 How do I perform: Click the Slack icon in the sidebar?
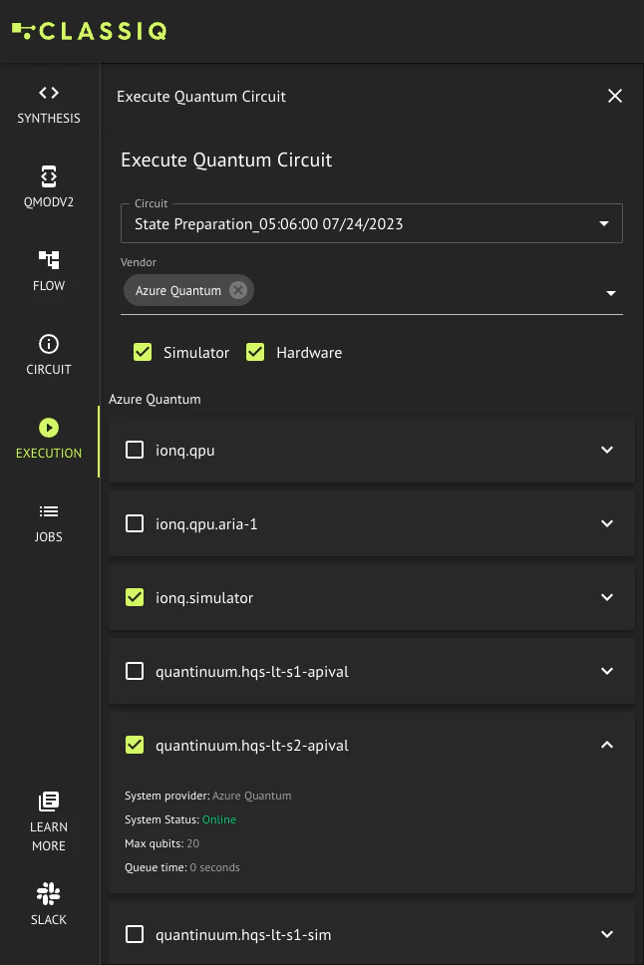[x=48, y=893]
